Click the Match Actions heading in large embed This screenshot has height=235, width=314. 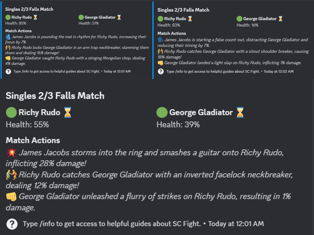pyautogui.click(x=33, y=140)
